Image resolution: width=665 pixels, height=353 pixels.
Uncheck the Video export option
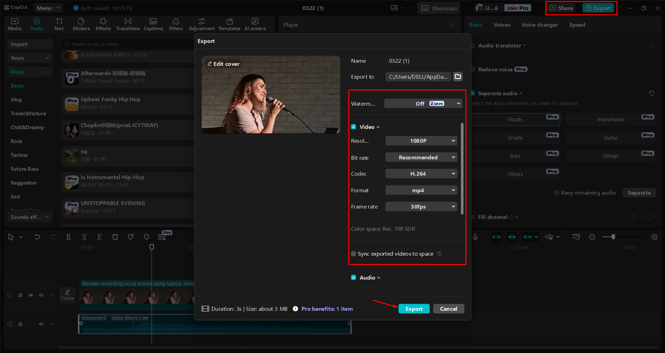coord(353,127)
